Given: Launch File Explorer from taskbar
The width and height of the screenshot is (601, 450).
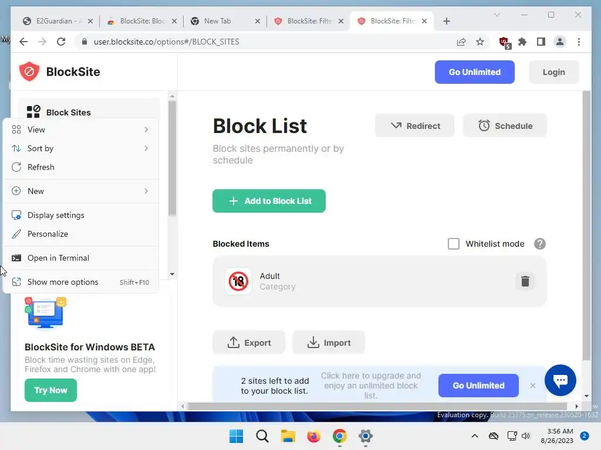Looking at the screenshot, I should pos(288,436).
